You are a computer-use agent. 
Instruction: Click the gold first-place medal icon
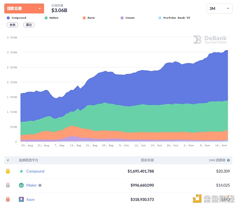[x=8, y=171]
